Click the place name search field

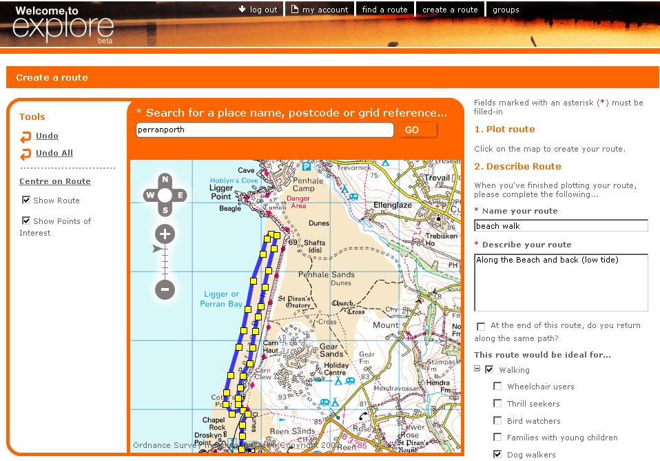tap(265, 130)
